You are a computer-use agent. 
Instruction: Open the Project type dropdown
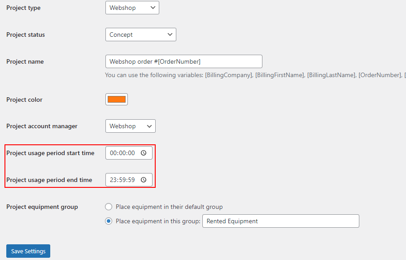click(x=132, y=8)
